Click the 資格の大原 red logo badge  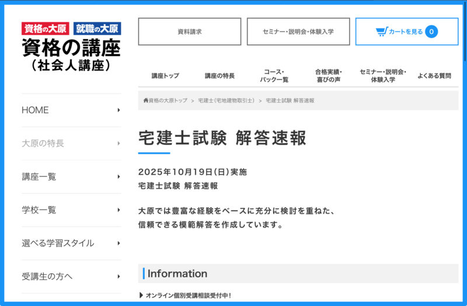tap(46, 29)
